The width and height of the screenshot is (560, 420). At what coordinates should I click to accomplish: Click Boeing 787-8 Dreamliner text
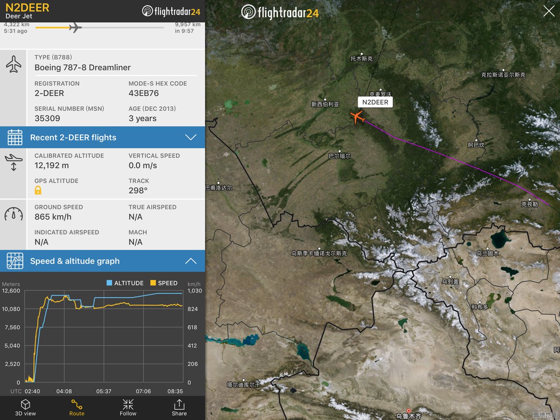(83, 67)
